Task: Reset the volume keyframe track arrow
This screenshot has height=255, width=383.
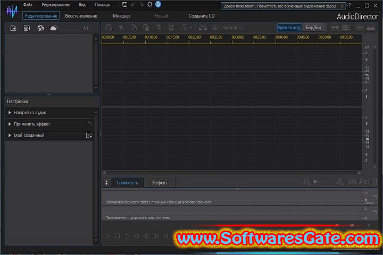Action: [x=375, y=197]
